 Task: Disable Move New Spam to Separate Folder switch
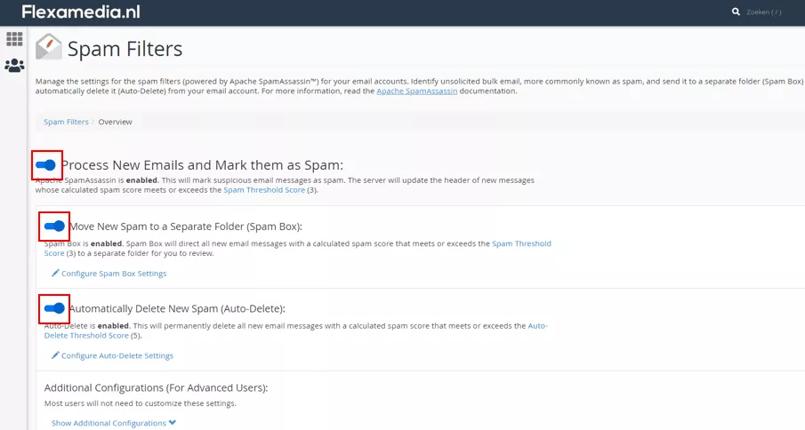54,226
